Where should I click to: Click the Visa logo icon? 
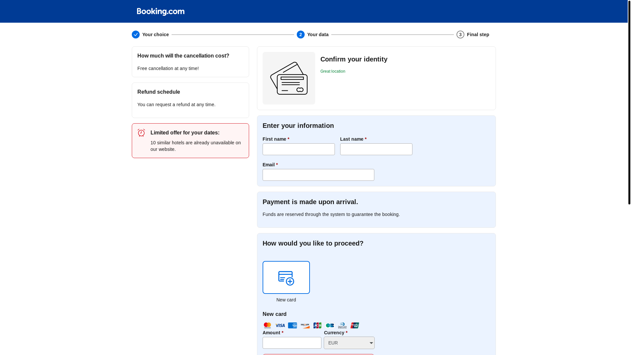click(280, 325)
